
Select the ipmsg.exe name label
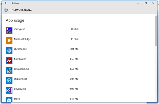click(19, 29)
